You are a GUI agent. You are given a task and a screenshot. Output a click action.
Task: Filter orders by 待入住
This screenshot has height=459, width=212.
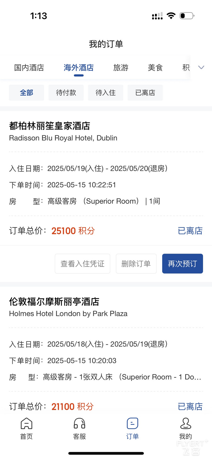pos(105,93)
